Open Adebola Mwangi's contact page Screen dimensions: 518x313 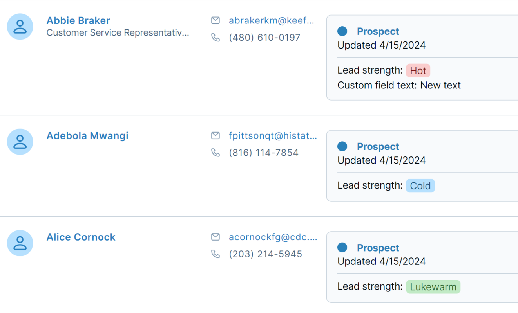(x=87, y=135)
